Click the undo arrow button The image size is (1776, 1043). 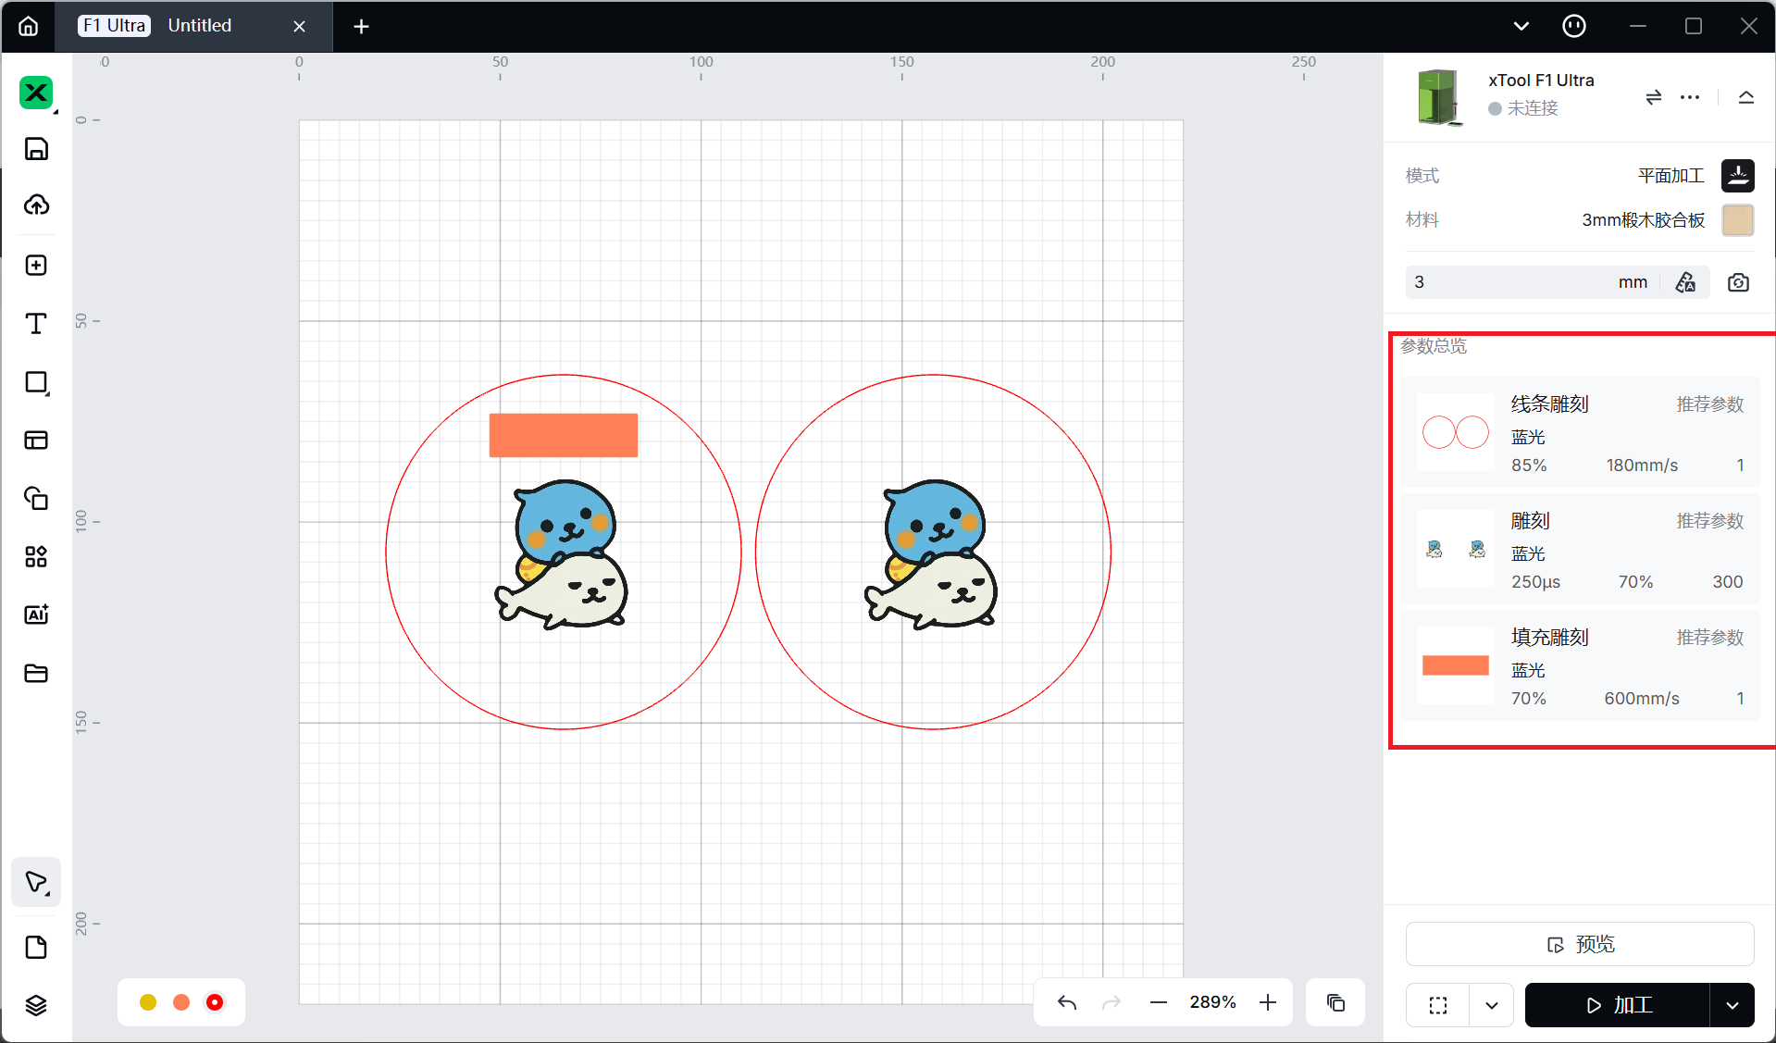[x=1067, y=1002]
